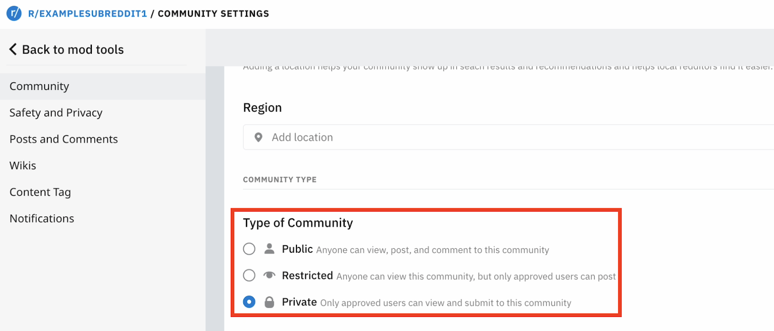Select the Private radio button

(x=249, y=302)
